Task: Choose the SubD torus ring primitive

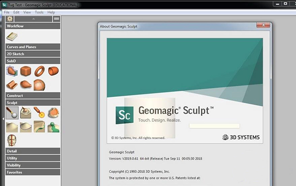Action: pyautogui.click(x=39, y=71)
